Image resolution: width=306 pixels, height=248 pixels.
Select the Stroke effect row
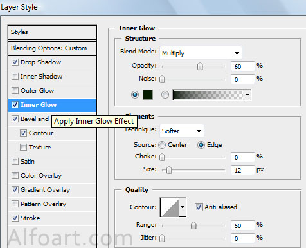(x=52, y=218)
